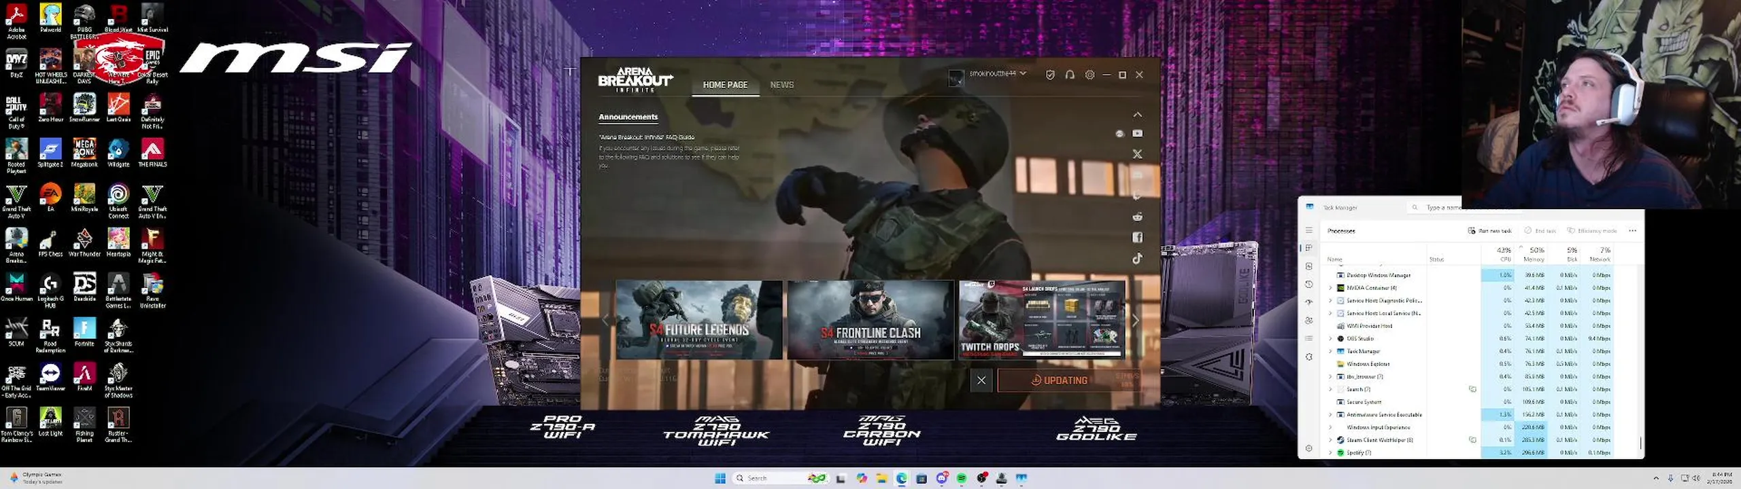
Task: Show next banners with right carousel arrow
Action: pos(1136,320)
